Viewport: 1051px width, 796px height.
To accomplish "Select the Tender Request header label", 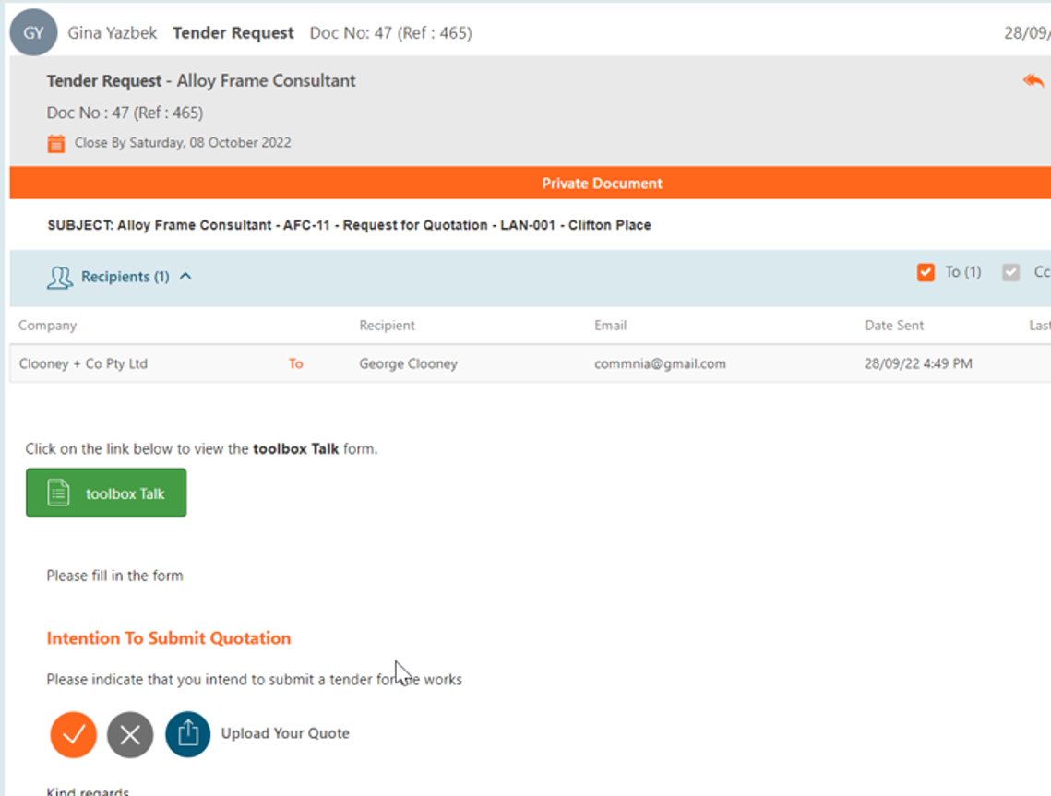I will [233, 32].
